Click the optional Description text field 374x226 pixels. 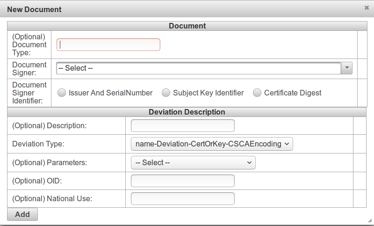(x=182, y=126)
